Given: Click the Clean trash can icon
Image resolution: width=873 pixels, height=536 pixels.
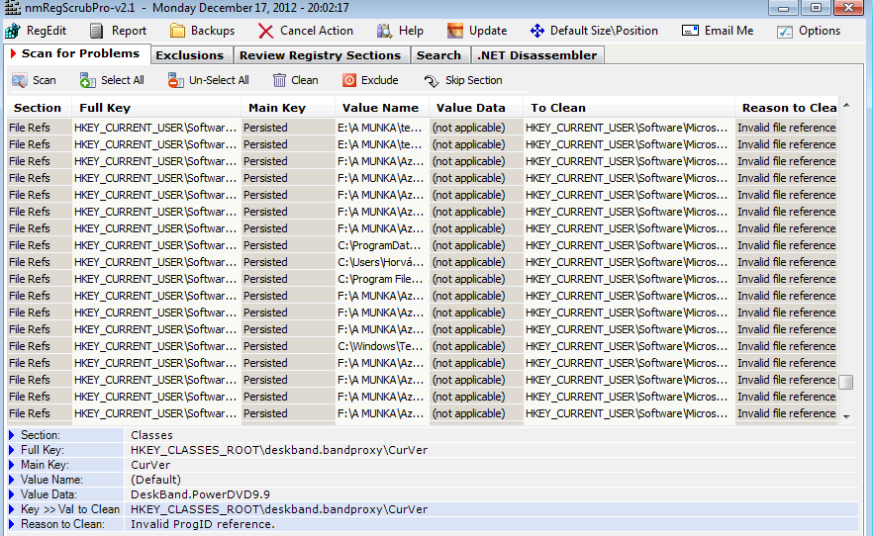Looking at the screenshot, I should point(279,81).
